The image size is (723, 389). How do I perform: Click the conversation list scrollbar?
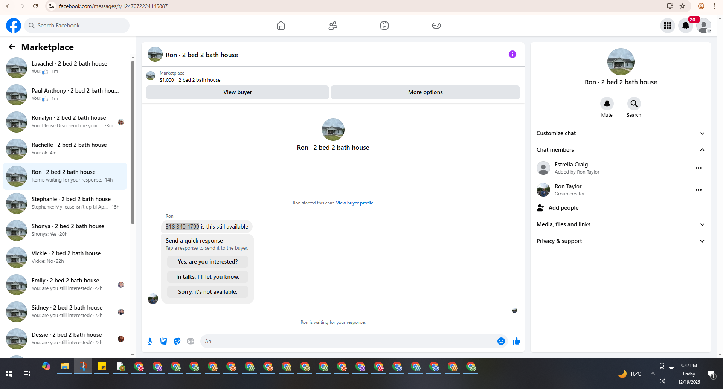coord(133,142)
